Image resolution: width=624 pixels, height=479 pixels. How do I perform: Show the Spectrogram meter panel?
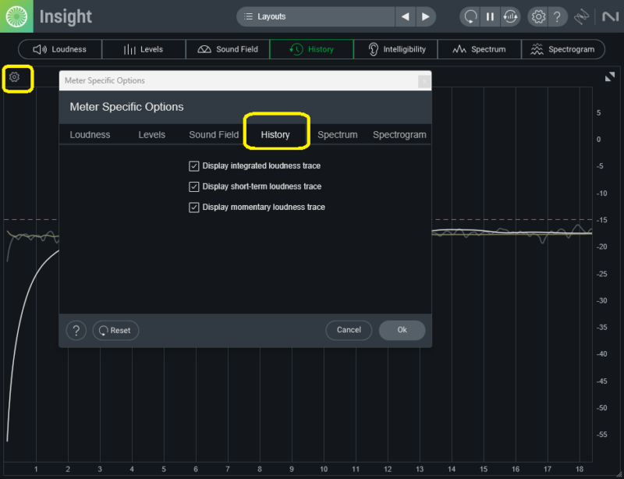coord(562,49)
